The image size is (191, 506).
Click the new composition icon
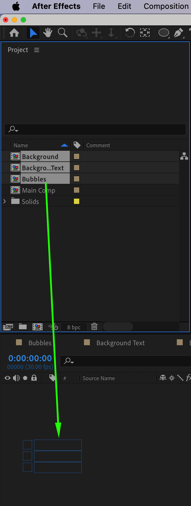coord(38,327)
